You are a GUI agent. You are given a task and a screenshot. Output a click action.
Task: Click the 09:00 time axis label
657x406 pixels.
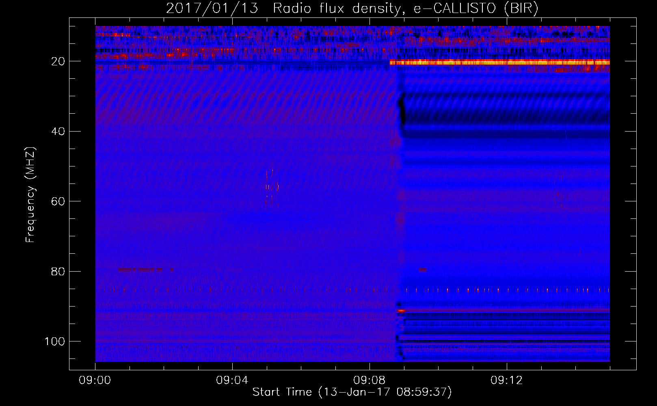(95, 380)
